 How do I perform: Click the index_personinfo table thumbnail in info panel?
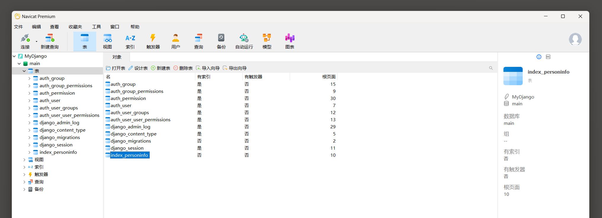click(513, 76)
